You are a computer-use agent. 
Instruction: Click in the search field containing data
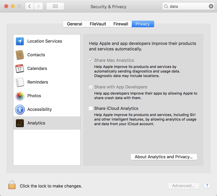187,6
